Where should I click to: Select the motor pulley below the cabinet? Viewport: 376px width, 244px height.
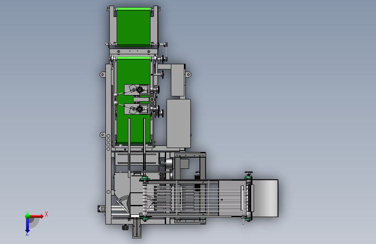pos(169,164)
